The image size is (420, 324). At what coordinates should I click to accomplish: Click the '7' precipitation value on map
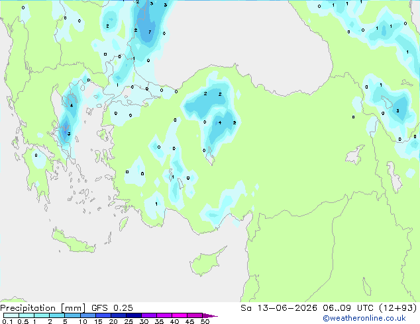pos(150,32)
